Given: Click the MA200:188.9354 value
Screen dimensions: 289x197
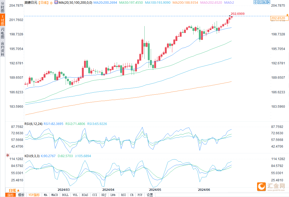Looking at the screenshot, I should [185, 3].
